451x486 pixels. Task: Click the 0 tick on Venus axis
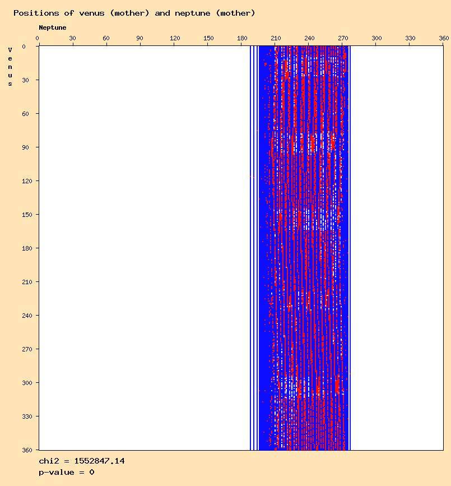(24, 47)
